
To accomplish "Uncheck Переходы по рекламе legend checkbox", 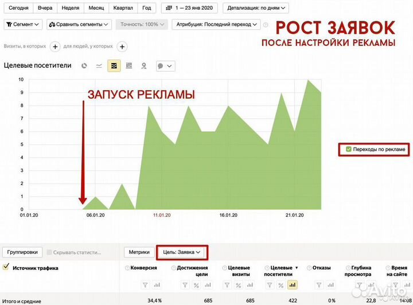I will [x=349, y=149].
